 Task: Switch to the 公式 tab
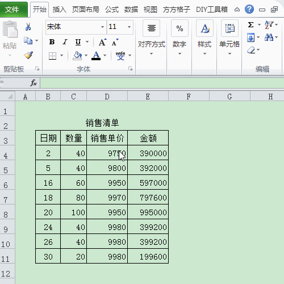pos(112,10)
